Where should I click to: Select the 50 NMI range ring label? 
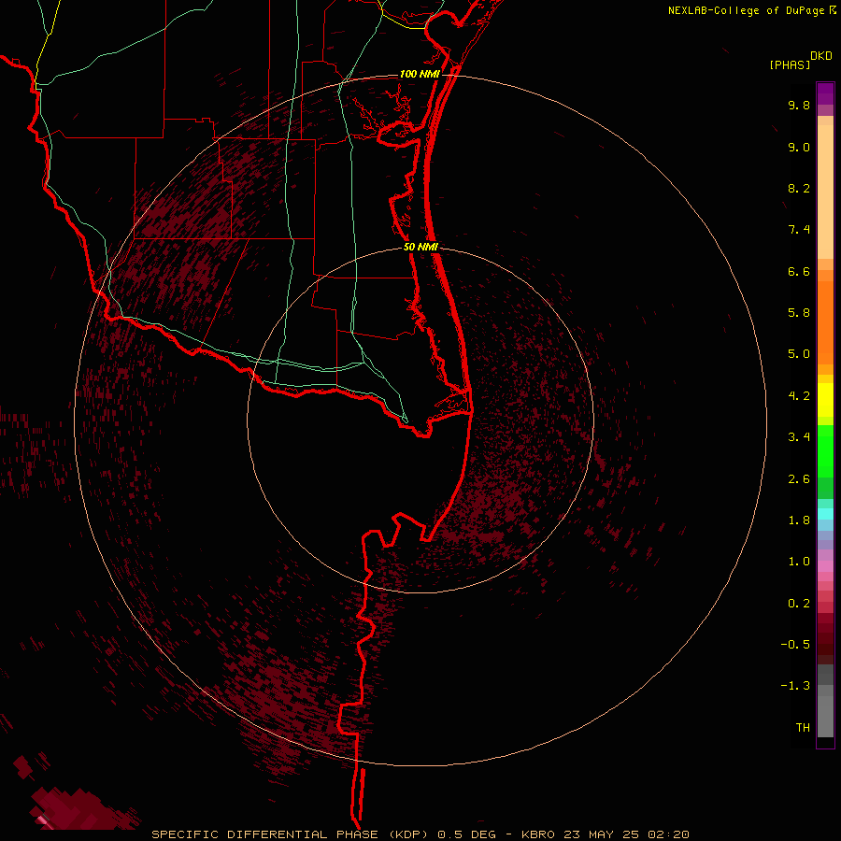coord(420,247)
